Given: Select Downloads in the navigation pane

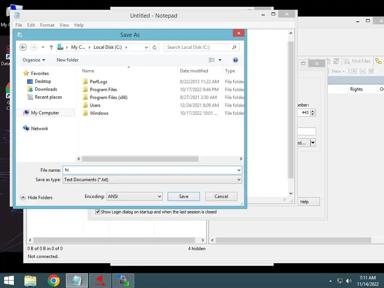Looking at the screenshot, I should [x=42, y=89].
